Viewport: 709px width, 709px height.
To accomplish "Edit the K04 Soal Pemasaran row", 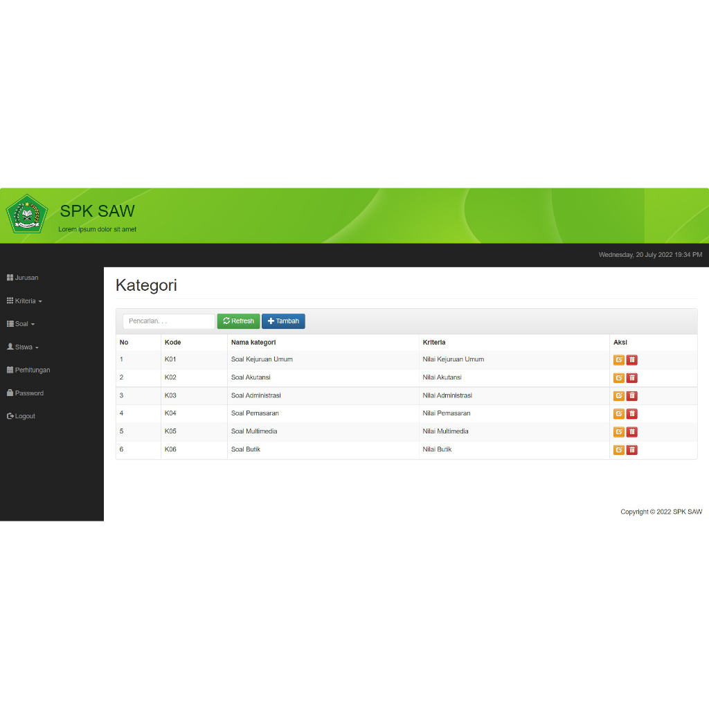I will click(618, 414).
